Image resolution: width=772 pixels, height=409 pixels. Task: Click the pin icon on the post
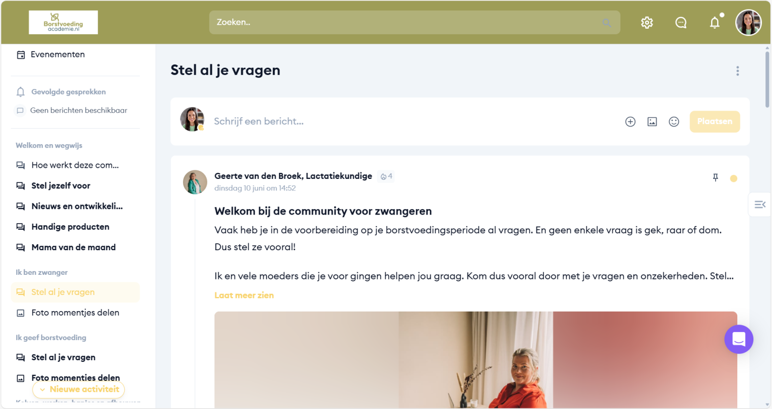[x=715, y=177]
